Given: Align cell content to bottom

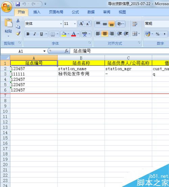Looking at the screenshot, I should tap(112, 24).
